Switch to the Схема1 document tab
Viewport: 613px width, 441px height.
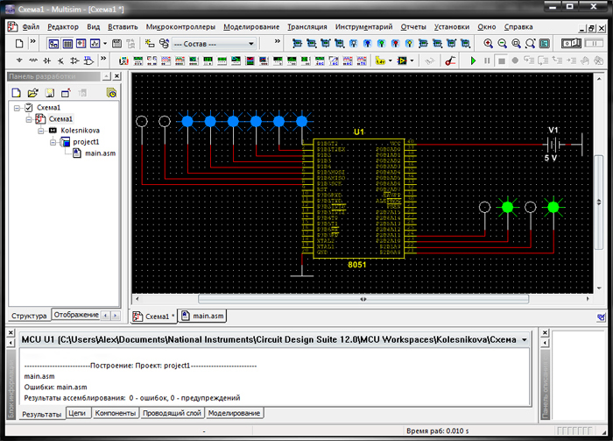coord(153,317)
